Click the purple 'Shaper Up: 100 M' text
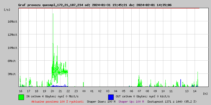 tap(131, 102)
